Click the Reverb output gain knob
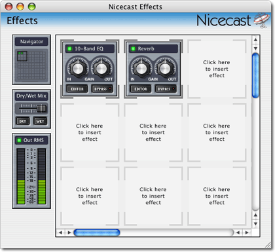 pyautogui.click(x=165, y=69)
